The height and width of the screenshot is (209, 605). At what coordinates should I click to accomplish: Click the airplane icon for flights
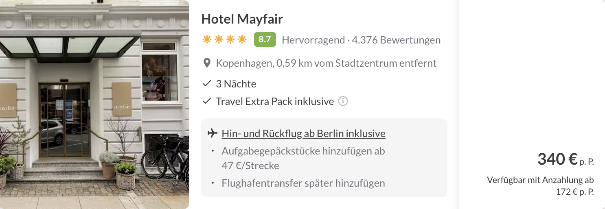point(212,133)
